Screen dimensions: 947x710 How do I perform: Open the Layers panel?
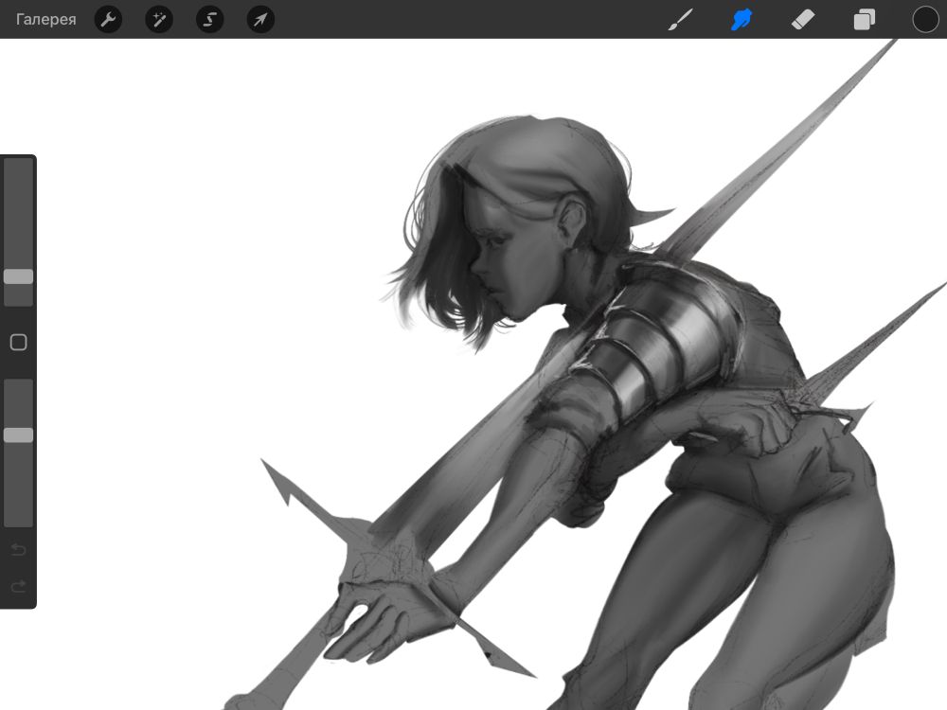click(865, 19)
